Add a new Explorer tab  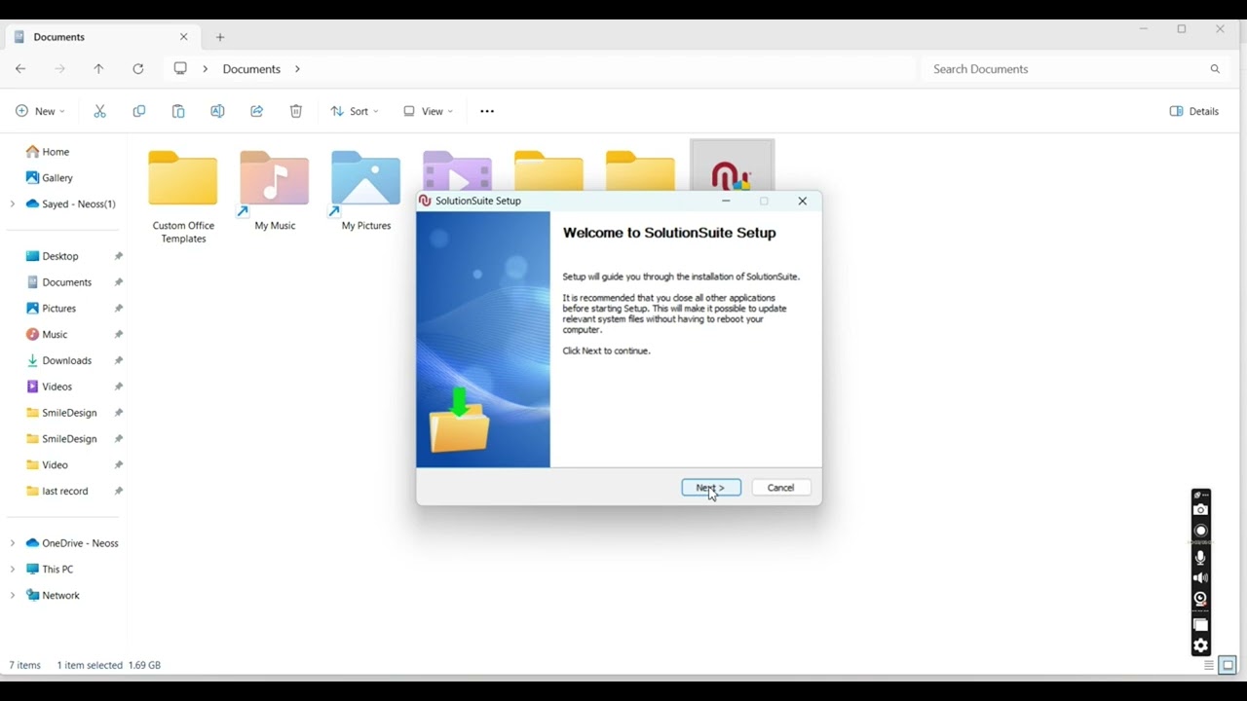pos(220,37)
